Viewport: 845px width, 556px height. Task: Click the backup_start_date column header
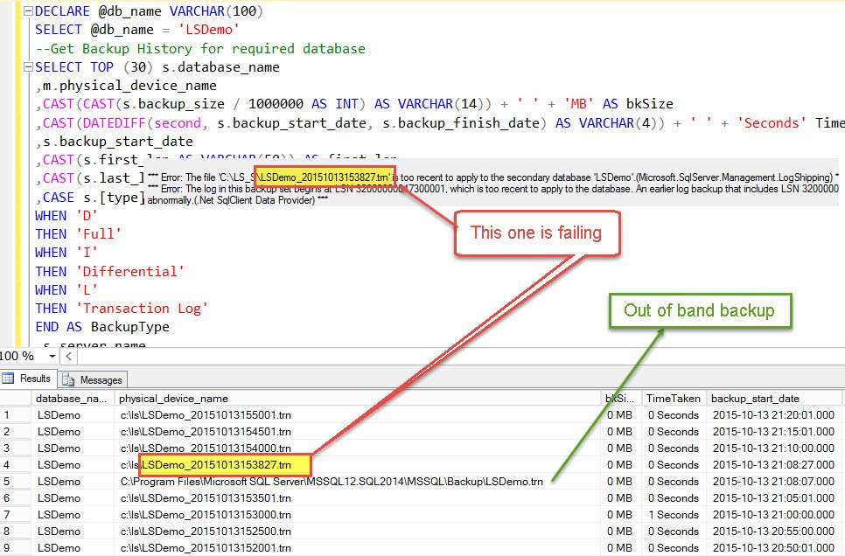[x=754, y=399]
